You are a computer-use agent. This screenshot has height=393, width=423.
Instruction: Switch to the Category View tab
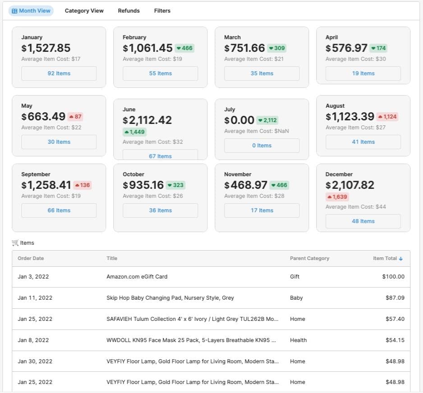click(84, 11)
